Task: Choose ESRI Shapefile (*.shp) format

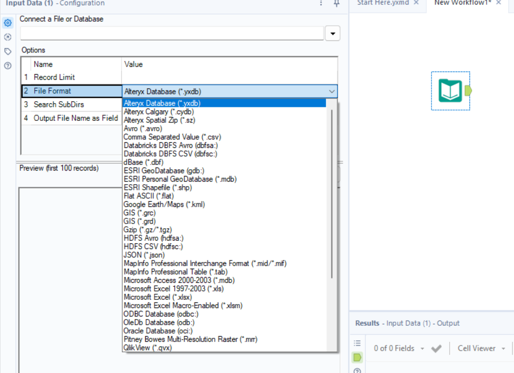Action: 224,188
